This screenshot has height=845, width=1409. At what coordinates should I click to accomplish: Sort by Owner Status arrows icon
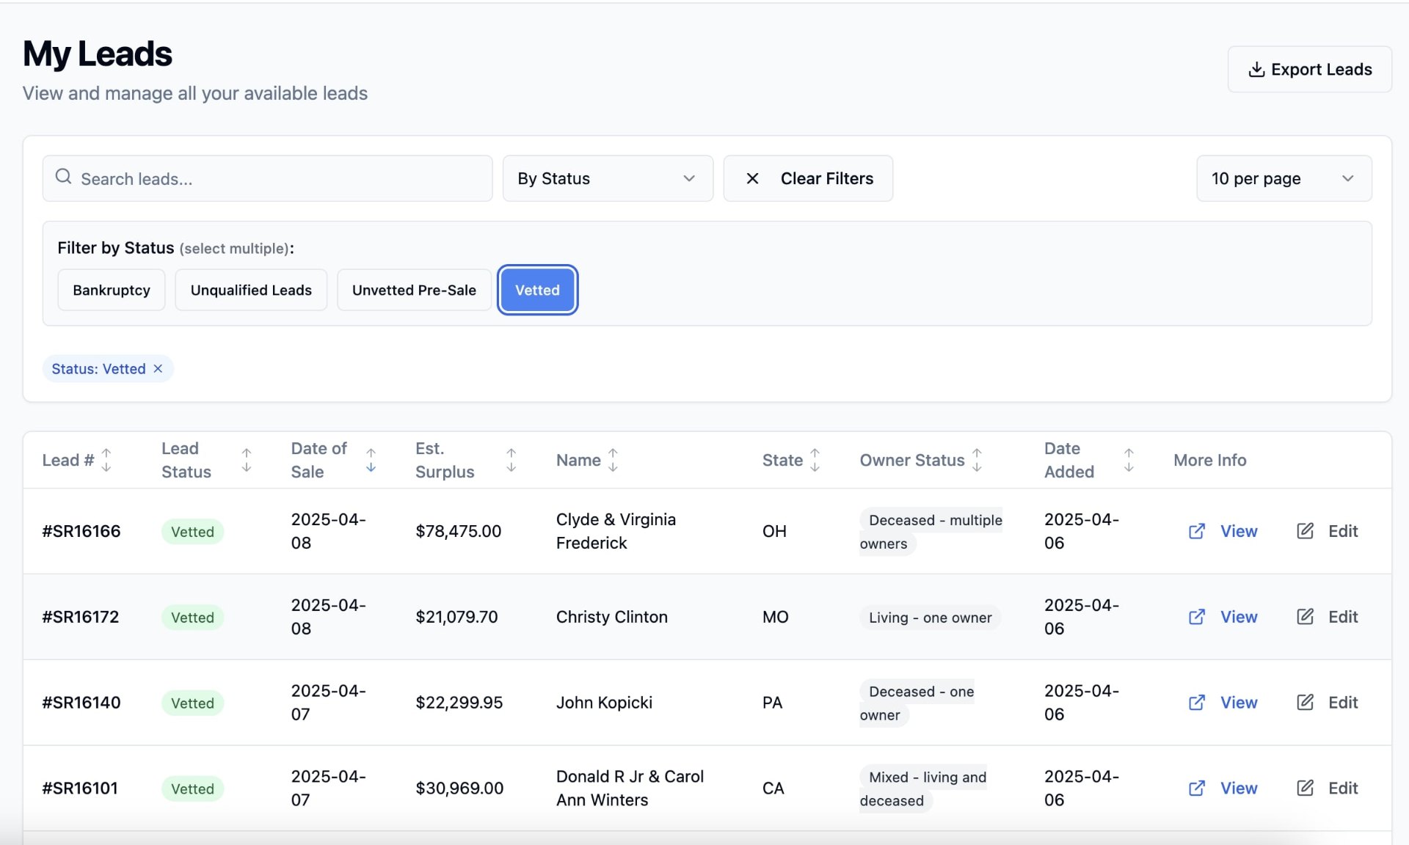(977, 460)
